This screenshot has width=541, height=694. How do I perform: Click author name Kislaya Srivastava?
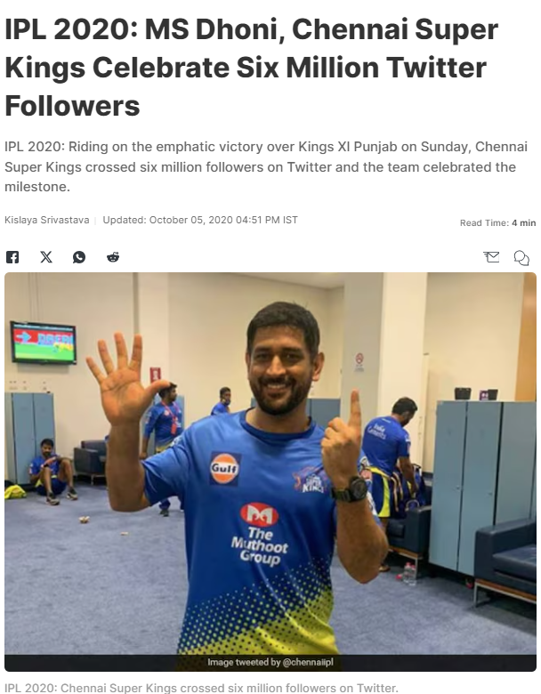click(47, 220)
